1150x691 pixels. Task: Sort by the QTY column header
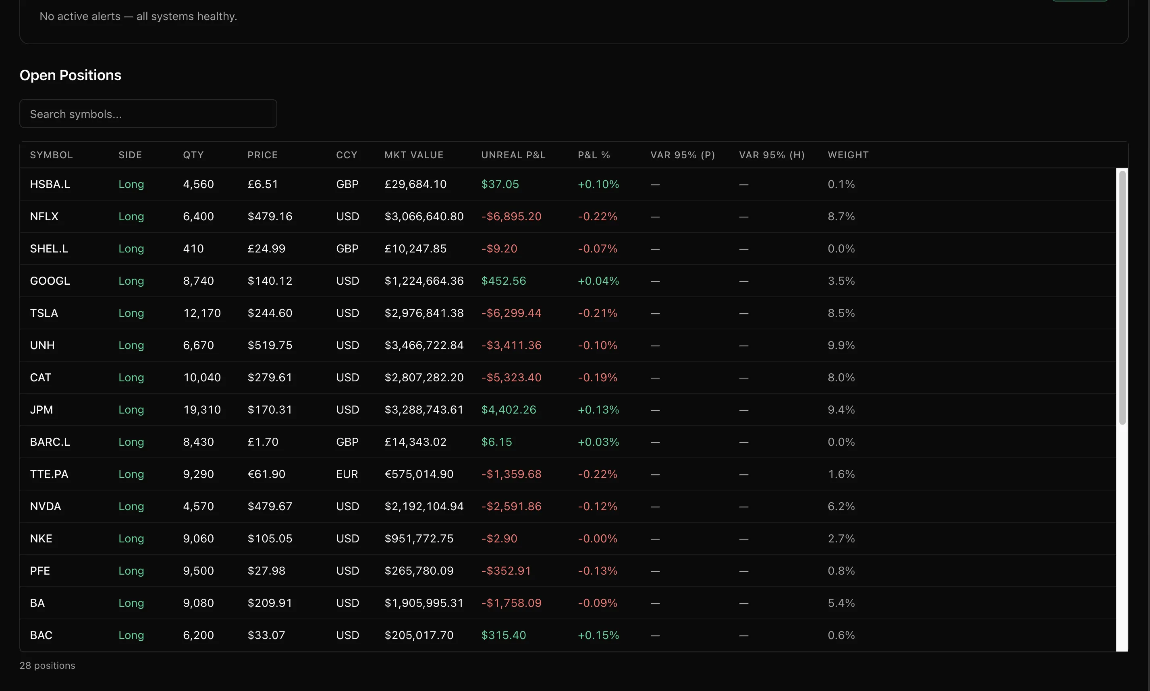click(x=193, y=155)
